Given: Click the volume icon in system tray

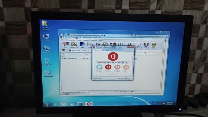Looking at the screenshot, I should (164, 103).
